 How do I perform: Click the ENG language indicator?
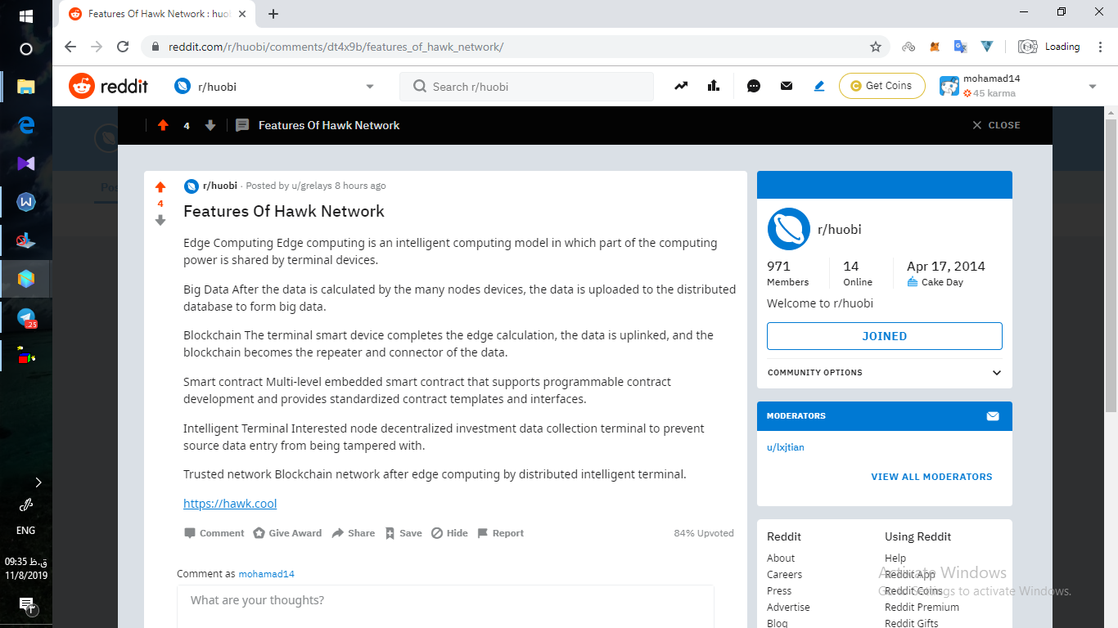(25, 531)
